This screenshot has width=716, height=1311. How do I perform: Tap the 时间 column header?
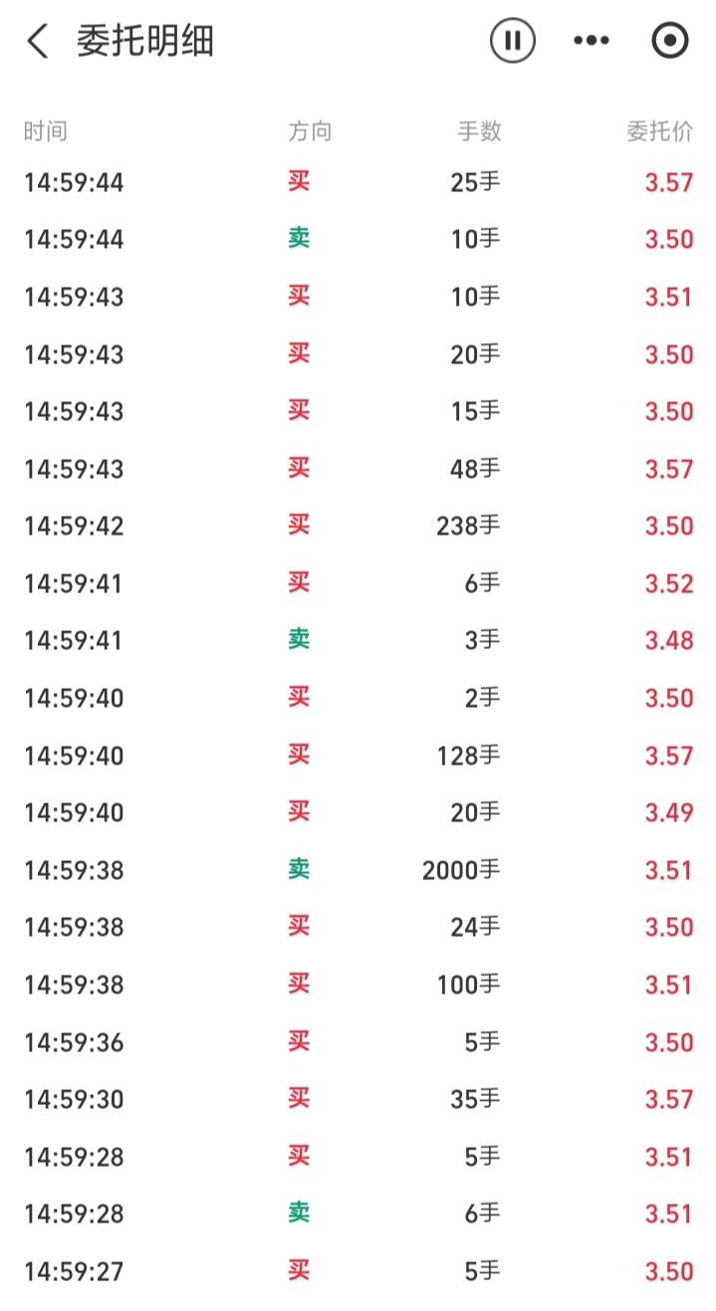pos(46,131)
